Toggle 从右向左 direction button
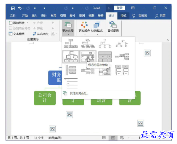The image size is (177, 144). click(x=41, y=34)
